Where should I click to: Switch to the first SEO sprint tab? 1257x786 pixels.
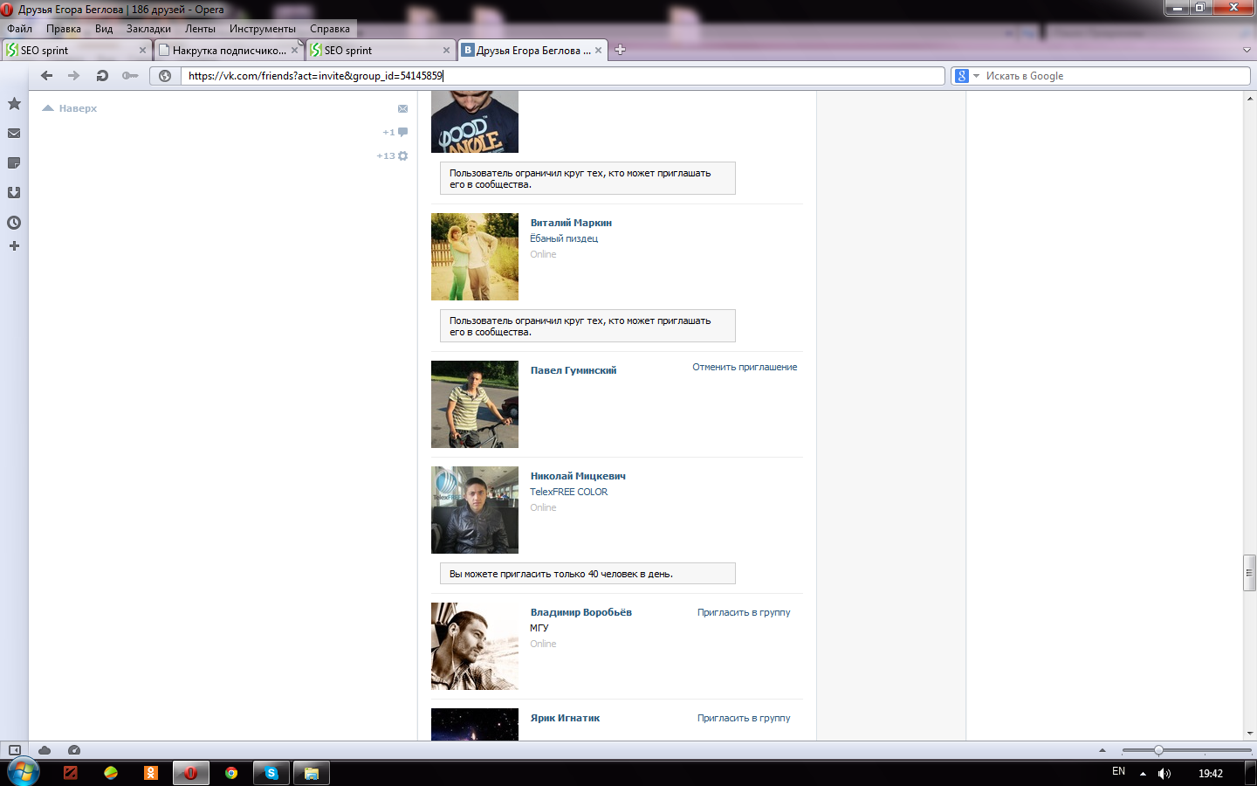pos(77,50)
